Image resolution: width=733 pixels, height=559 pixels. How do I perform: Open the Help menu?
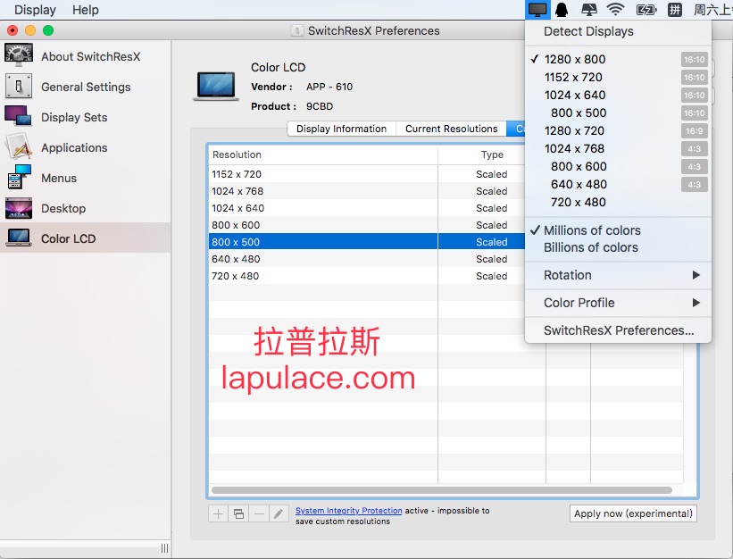(x=86, y=10)
